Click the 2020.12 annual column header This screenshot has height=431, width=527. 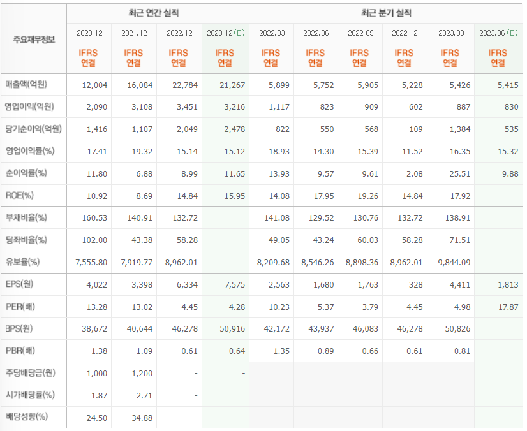(x=89, y=33)
